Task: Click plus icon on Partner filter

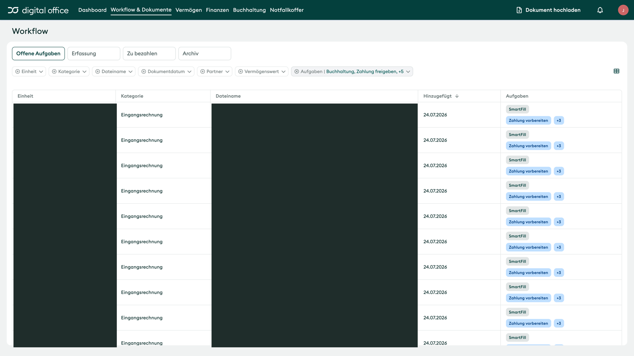Action: (x=202, y=72)
